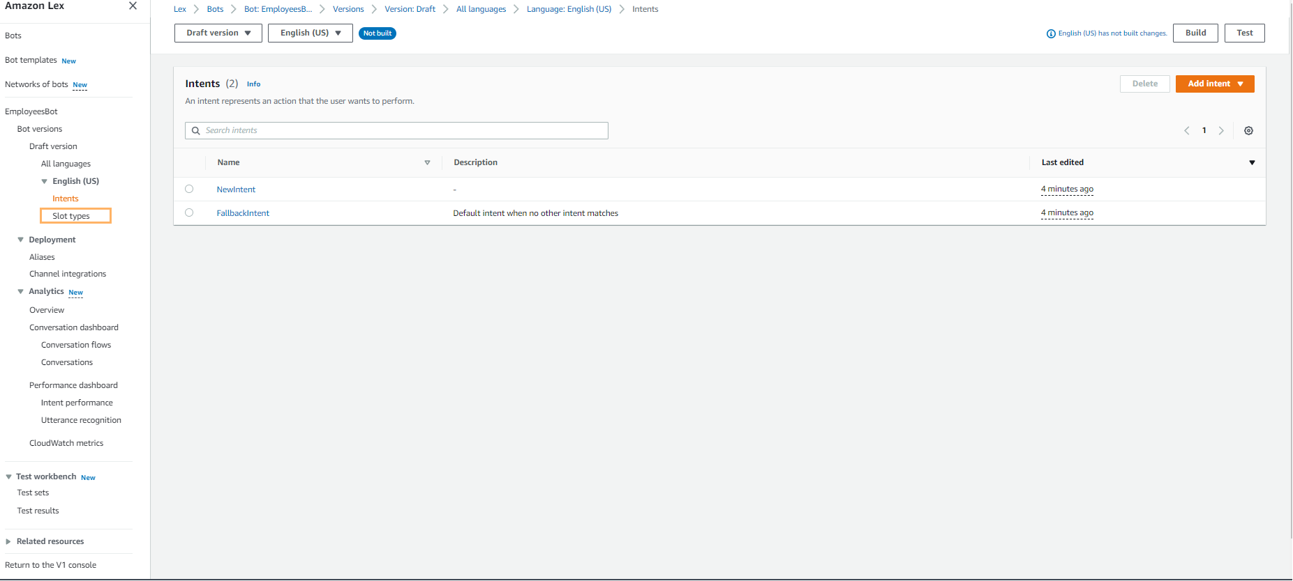Go to next page of intents
1293x581 pixels.
[1221, 131]
